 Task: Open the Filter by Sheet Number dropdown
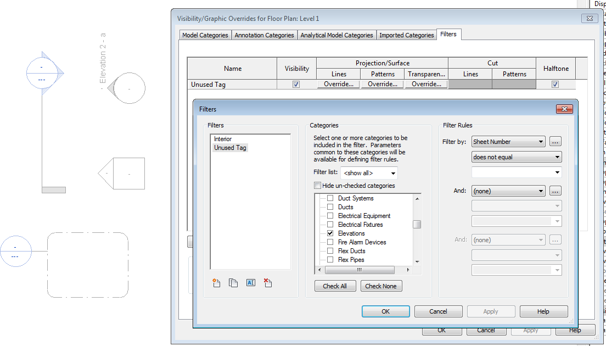tap(508, 142)
